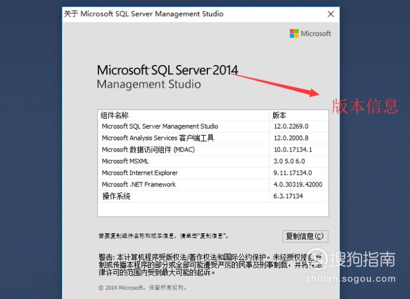Click version value 12.0.2269.0

(291, 126)
